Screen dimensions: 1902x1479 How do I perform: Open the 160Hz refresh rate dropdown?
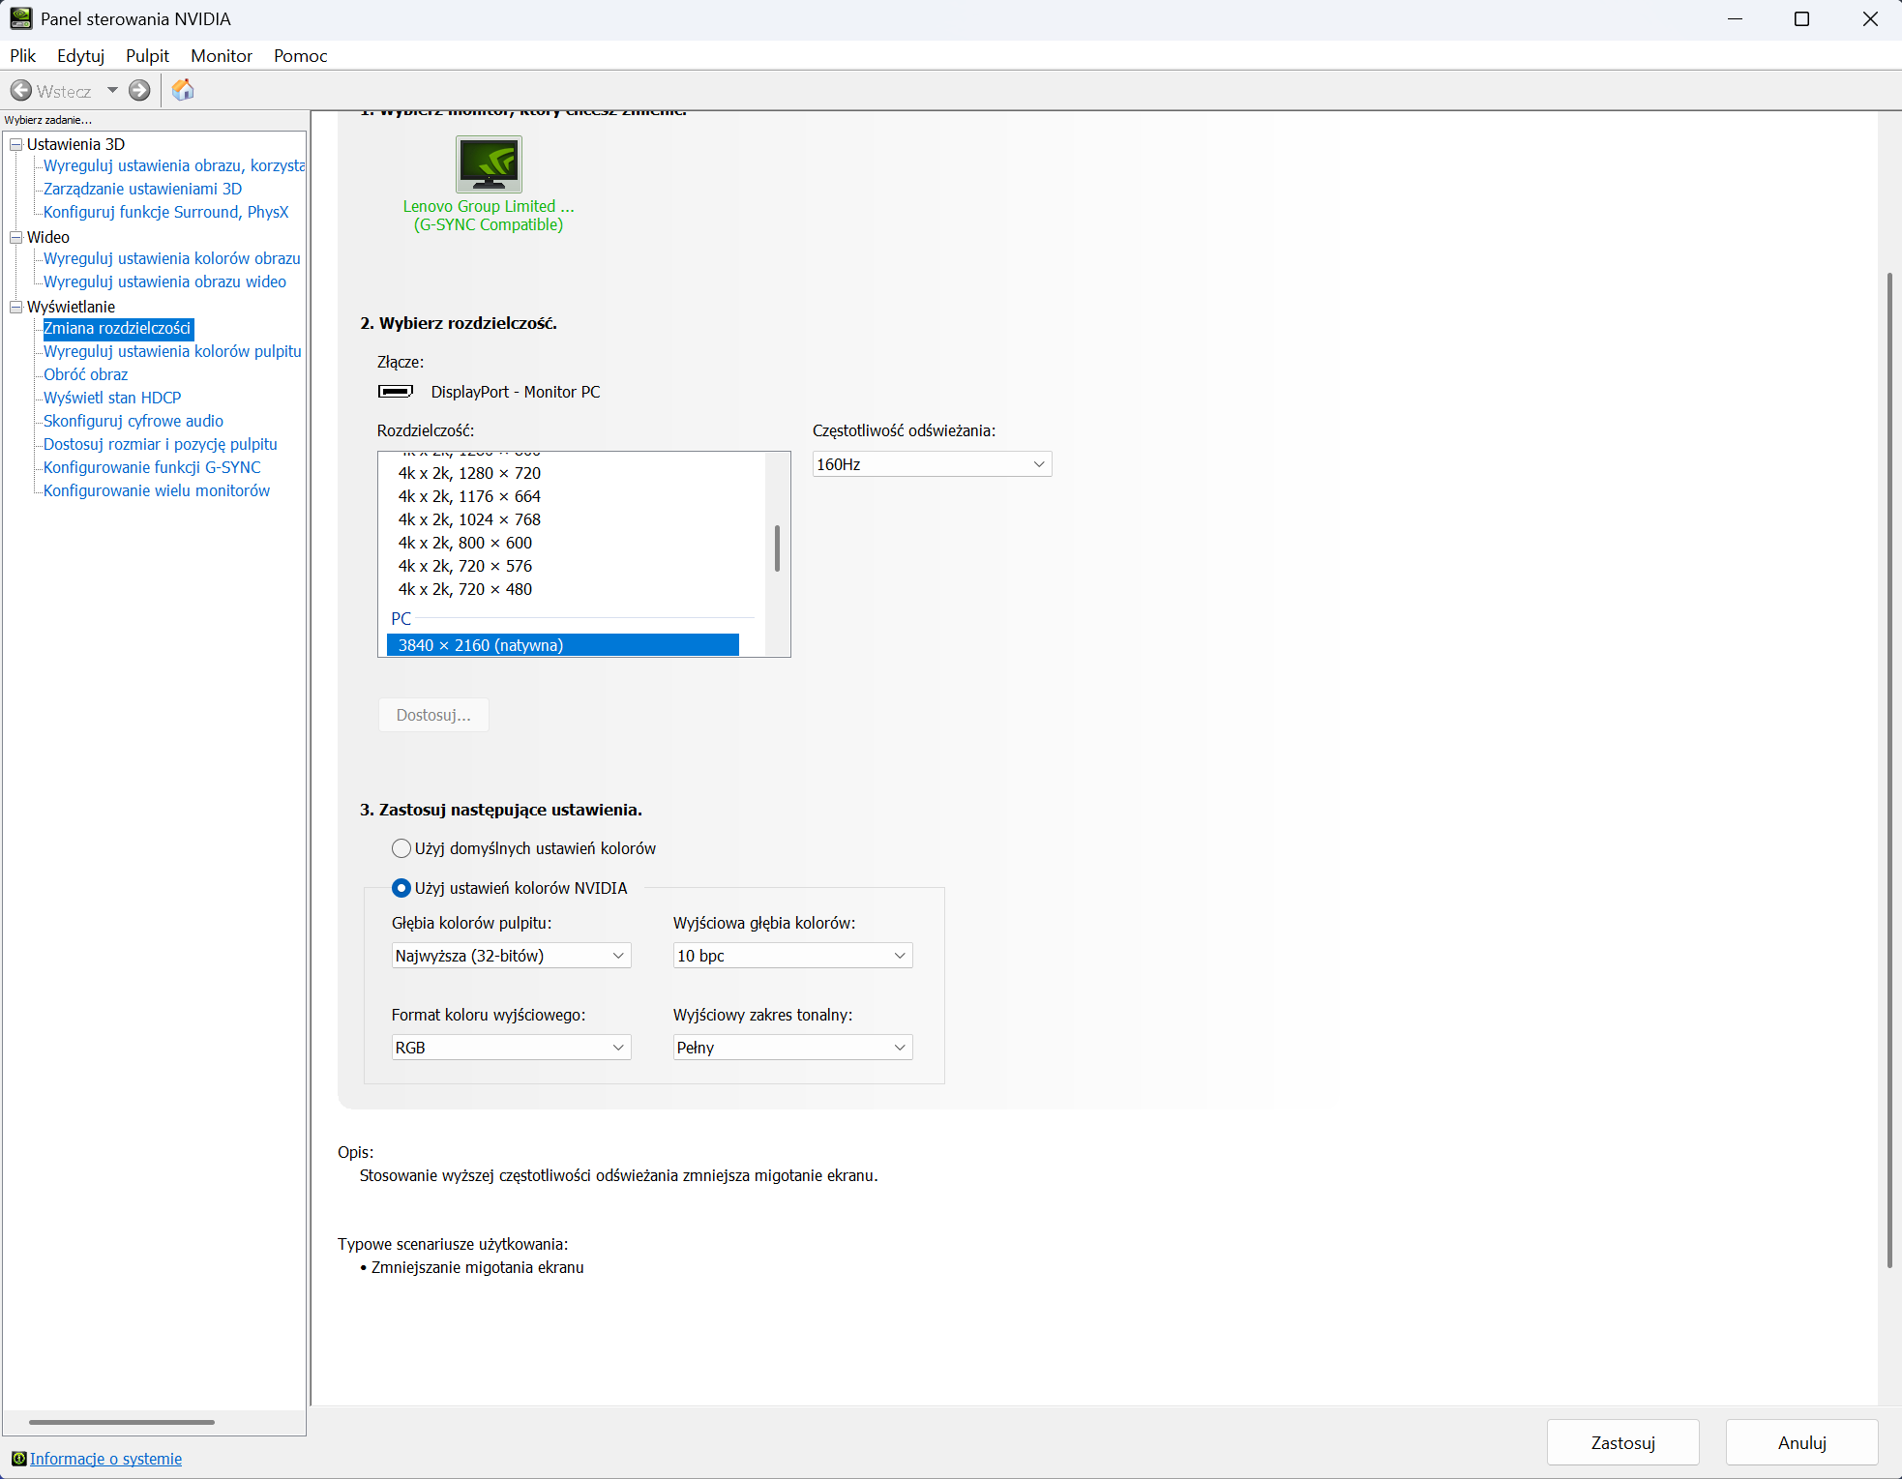pyautogui.click(x=931, y=464)
